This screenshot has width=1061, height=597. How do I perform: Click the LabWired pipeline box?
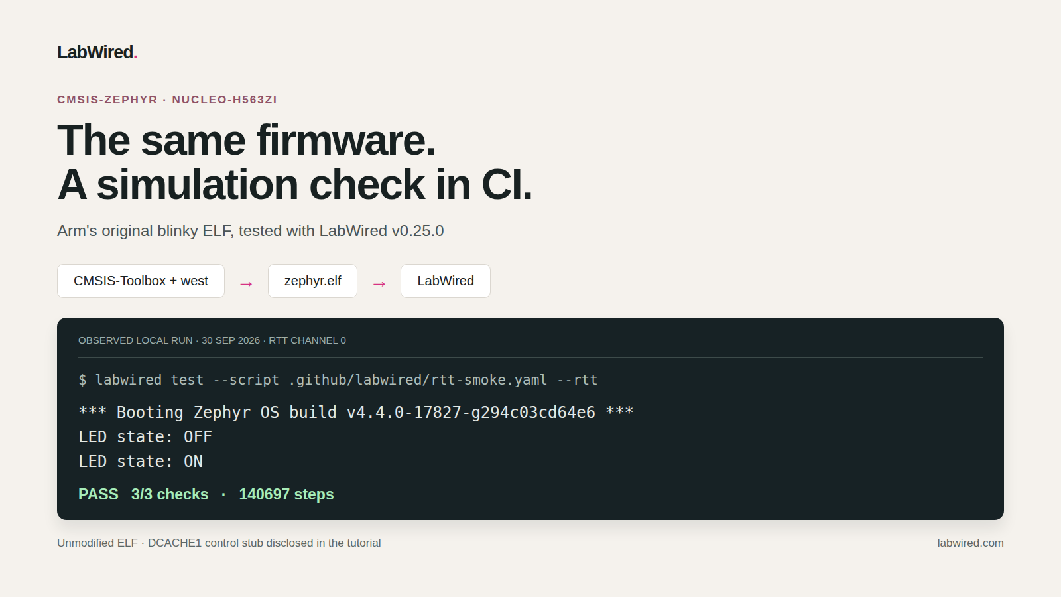tap(446, 281)
